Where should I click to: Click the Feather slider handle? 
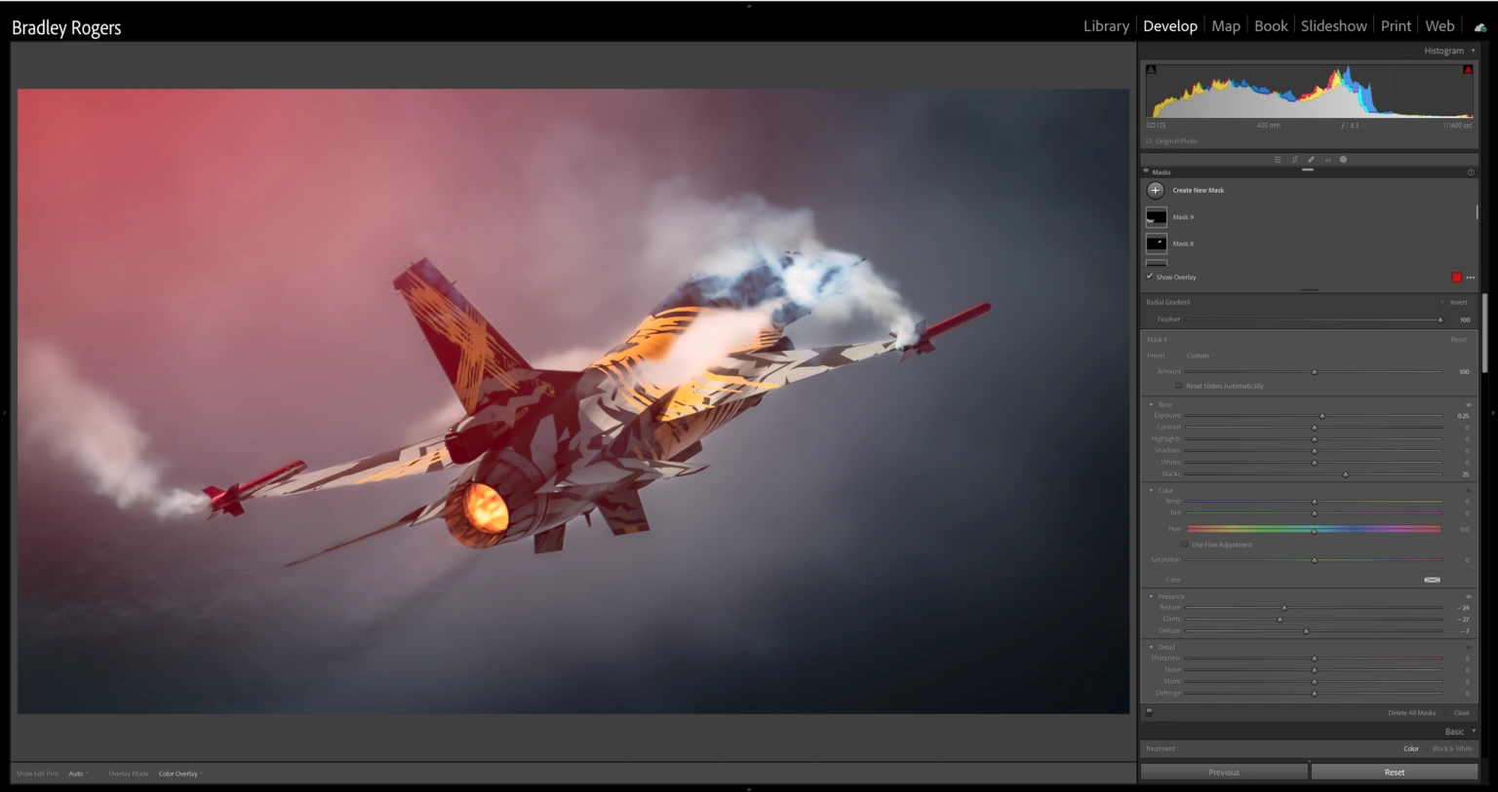[1440, 320]
